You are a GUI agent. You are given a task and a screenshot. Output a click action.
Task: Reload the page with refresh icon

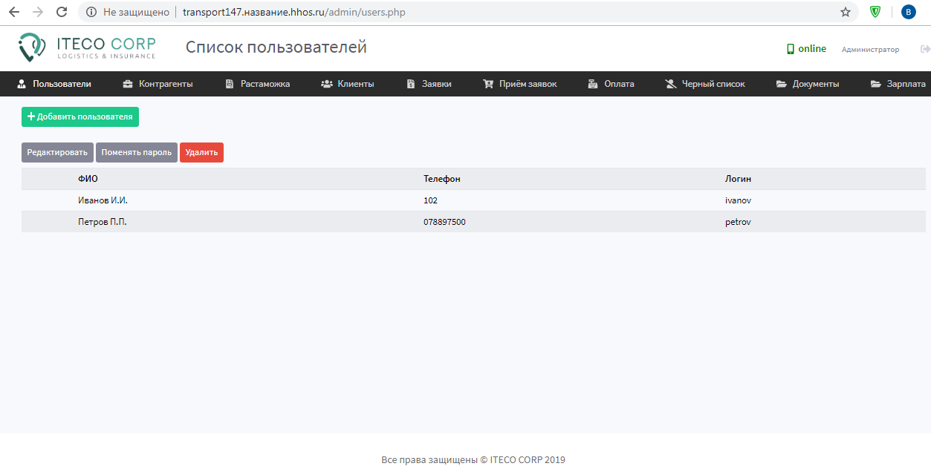62,12
